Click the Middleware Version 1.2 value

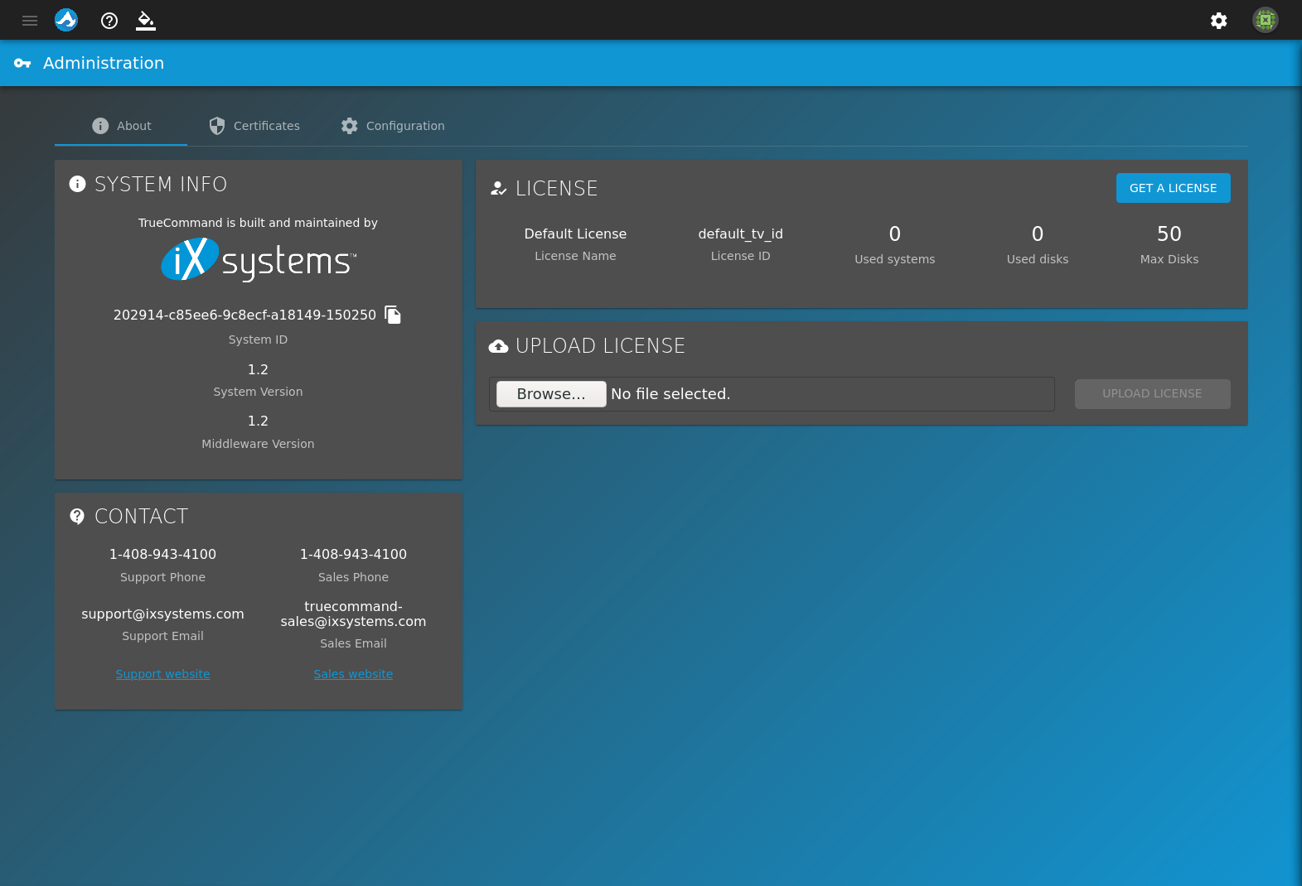point(258,421)
